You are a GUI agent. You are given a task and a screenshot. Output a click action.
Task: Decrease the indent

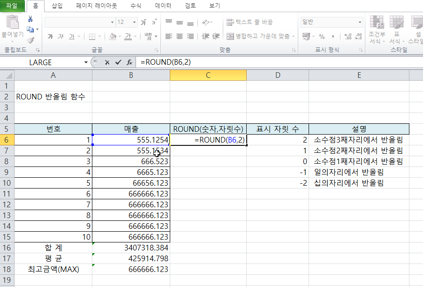(205, 37)
